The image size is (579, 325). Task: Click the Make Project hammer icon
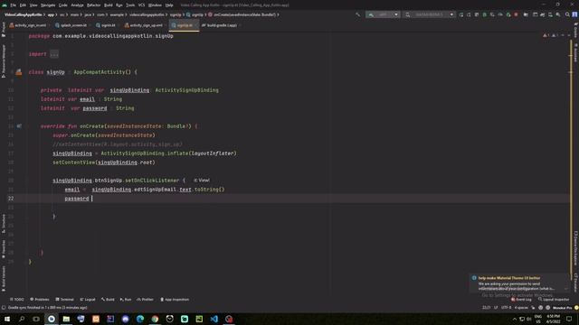(x=358, y=14)
